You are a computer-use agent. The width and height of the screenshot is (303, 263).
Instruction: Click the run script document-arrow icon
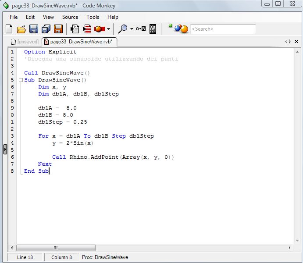(75, 29)
